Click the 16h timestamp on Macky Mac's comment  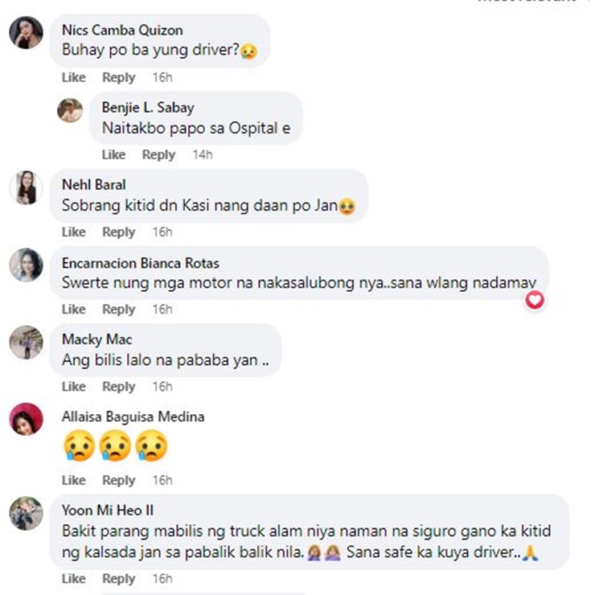pos(162,387)
